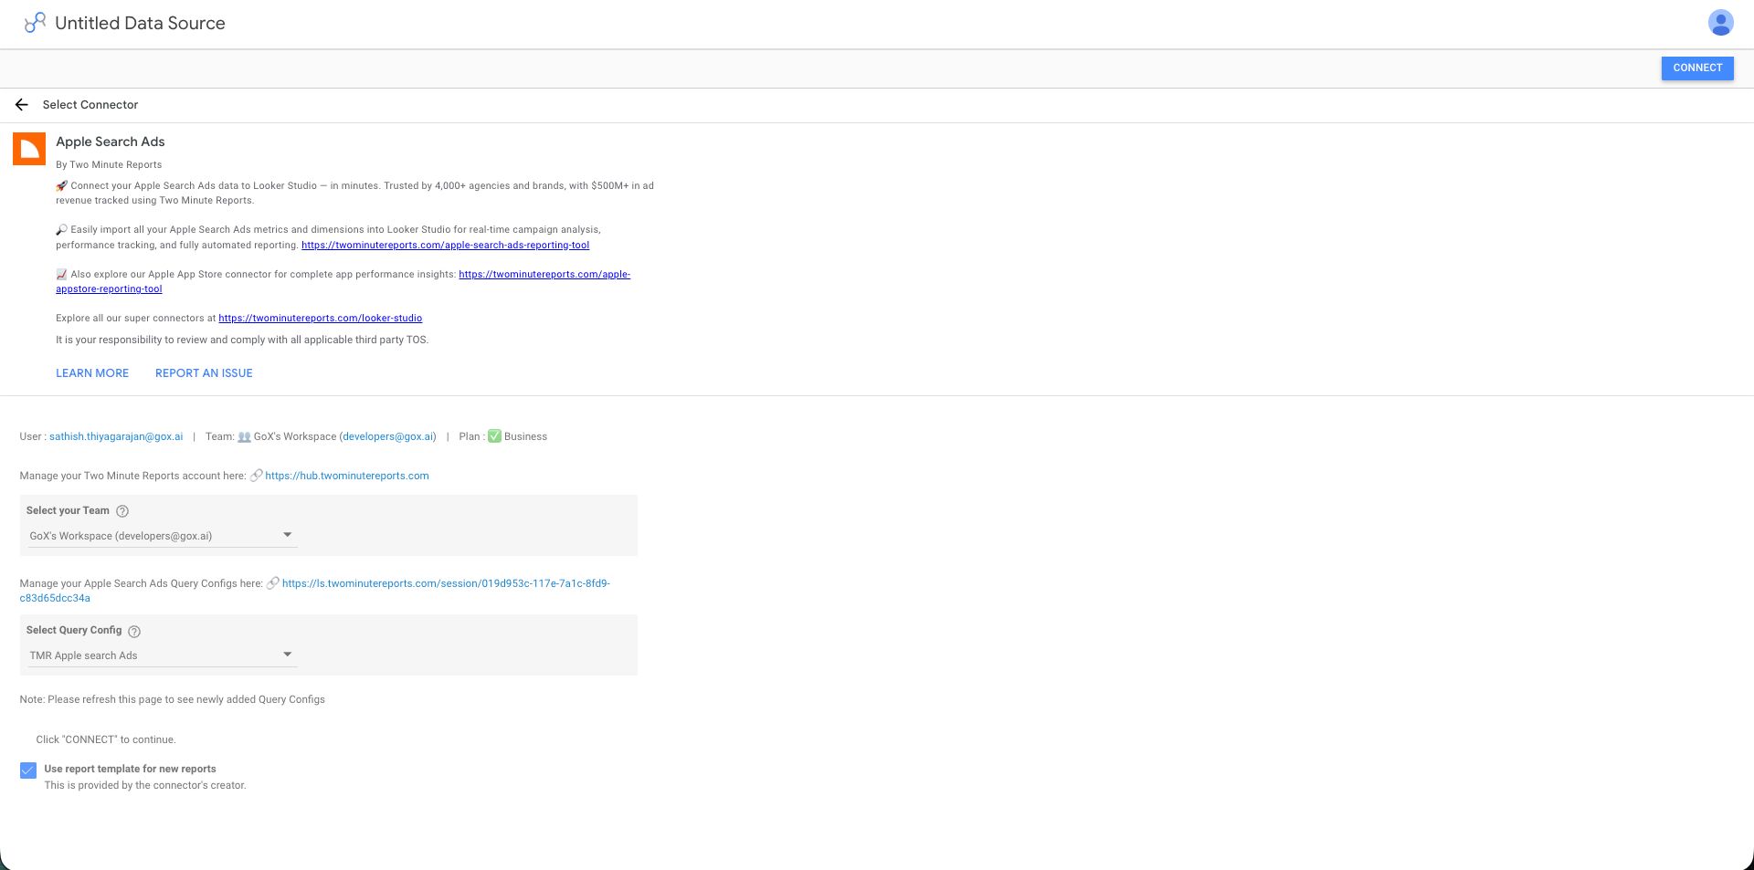The width and height of the screenshot is (1754, 870).
Task: Select the Select Connector navigation item
Action: pos(89,104)
